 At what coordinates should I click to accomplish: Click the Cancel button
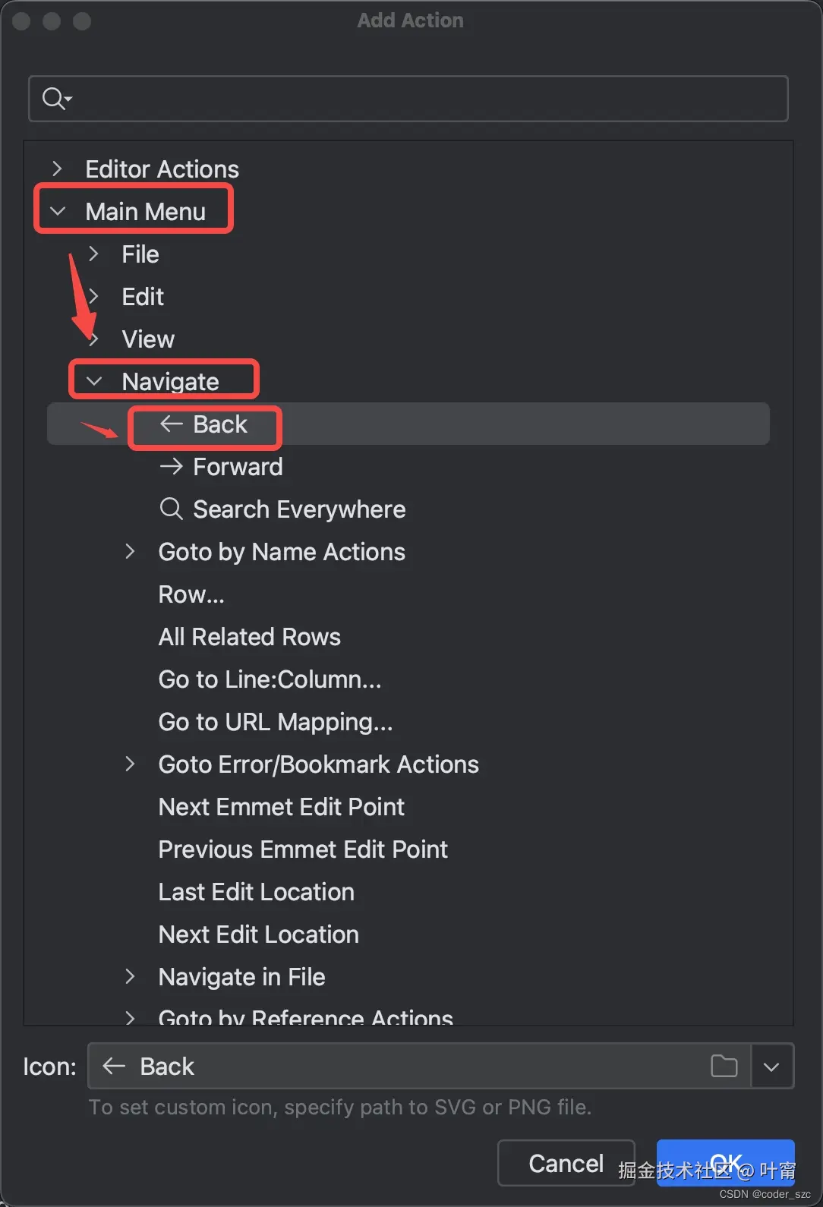[x=566, y=1163]
